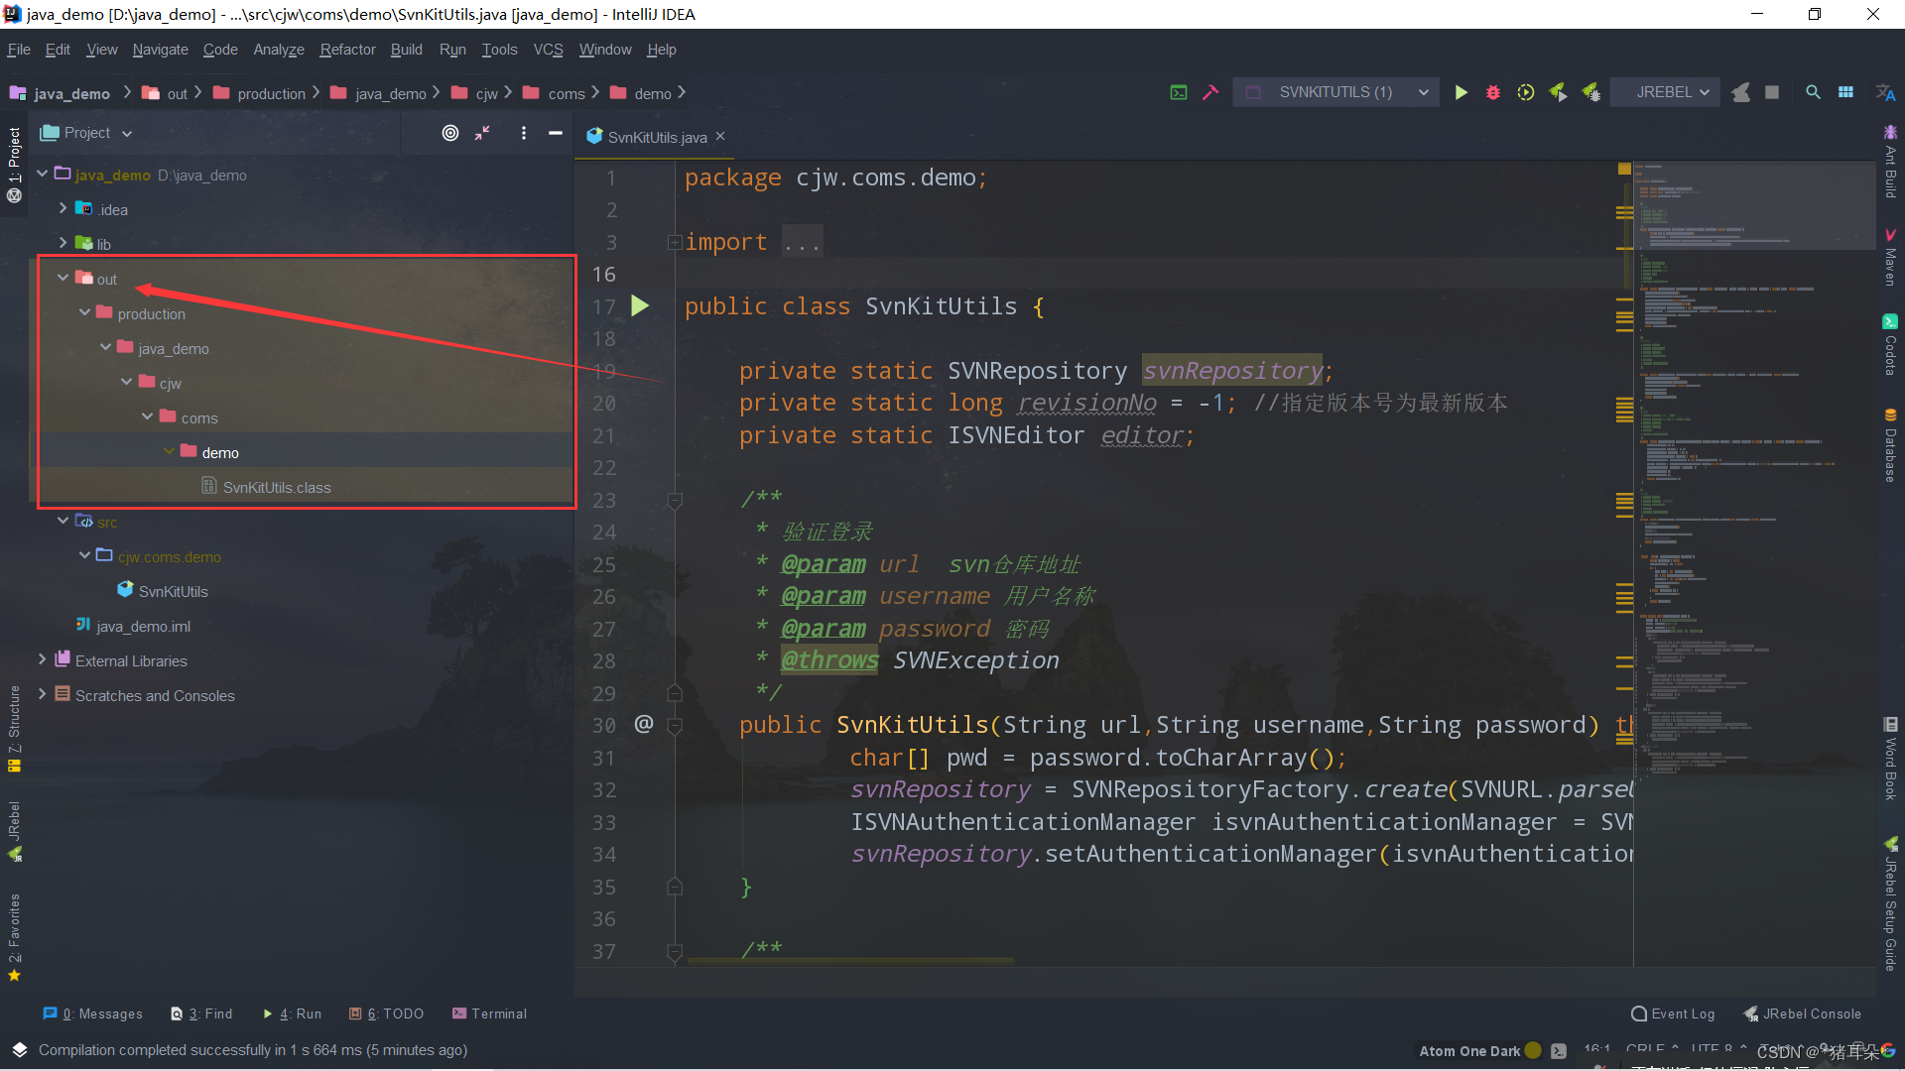The image size is (1905, 1071).
Task: Click the Stop square icon in toolbar
Action: click(x=1772, y=92)
